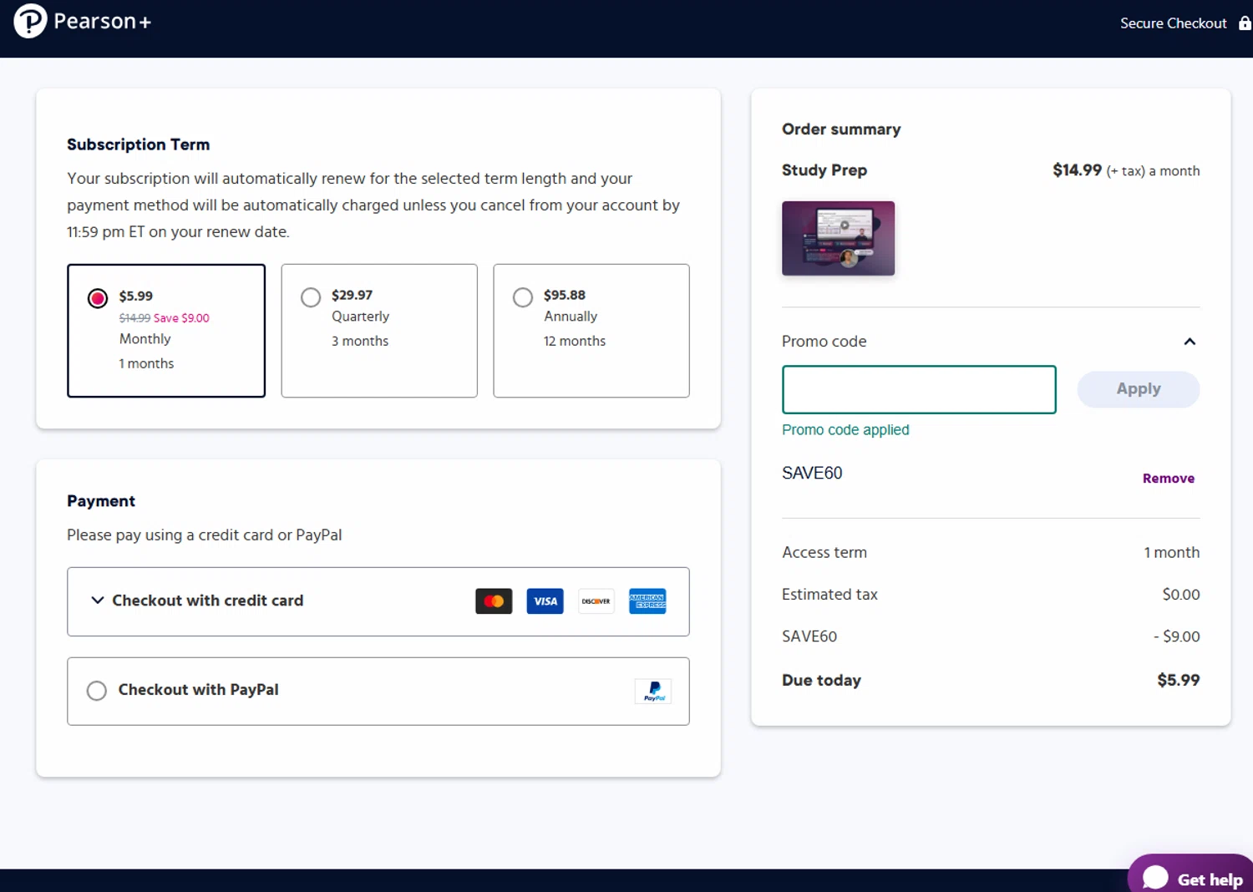This screenshot has height=892, width=1253.
Task: Select the $29.97 Quarterly radio button
Action: pyautogui.click(x=311, y=297)
